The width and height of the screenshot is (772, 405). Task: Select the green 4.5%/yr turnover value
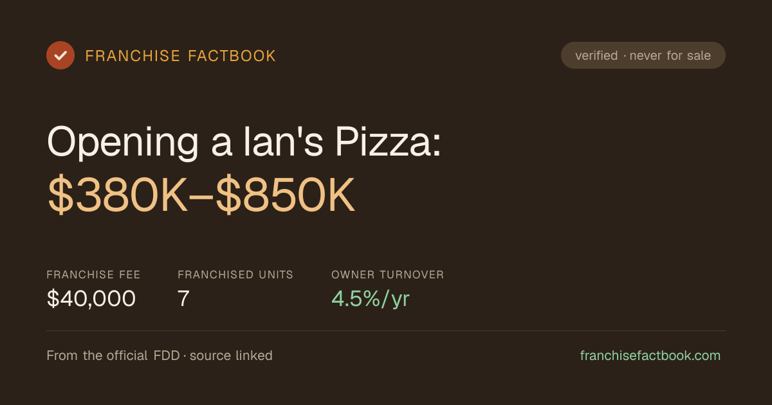click(371, 298)
